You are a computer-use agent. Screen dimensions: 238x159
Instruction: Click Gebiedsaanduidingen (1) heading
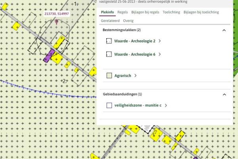(122, 94)
